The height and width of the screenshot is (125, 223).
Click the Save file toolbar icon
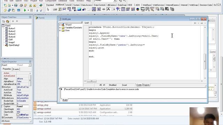pyautogui.click(x=16, y=6)
